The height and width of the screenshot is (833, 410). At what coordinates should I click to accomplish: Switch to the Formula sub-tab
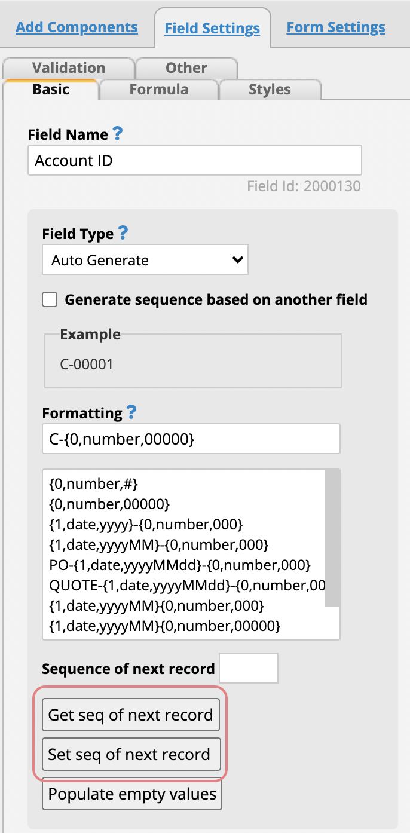(x=159, y=90)
